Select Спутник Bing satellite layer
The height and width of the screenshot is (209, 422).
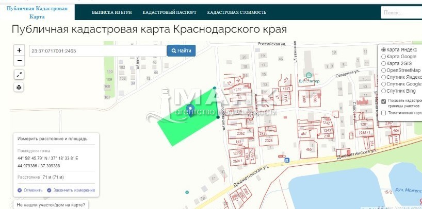[x=383, y=91]
